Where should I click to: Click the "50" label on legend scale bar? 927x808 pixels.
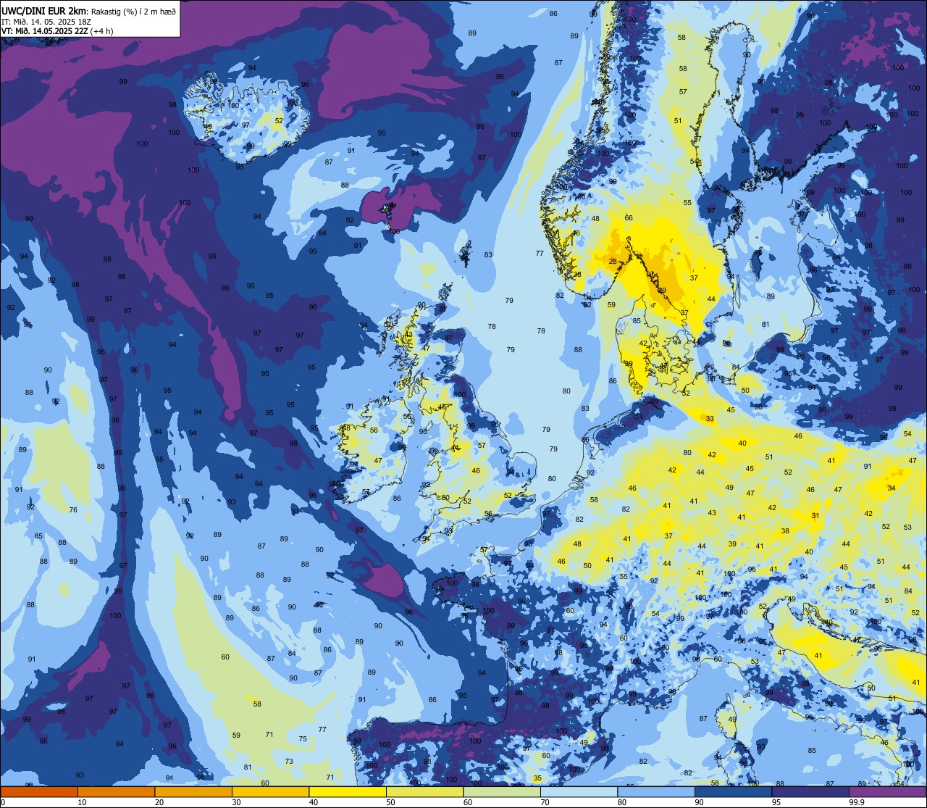pyautogui.click(x=390, y=802)
